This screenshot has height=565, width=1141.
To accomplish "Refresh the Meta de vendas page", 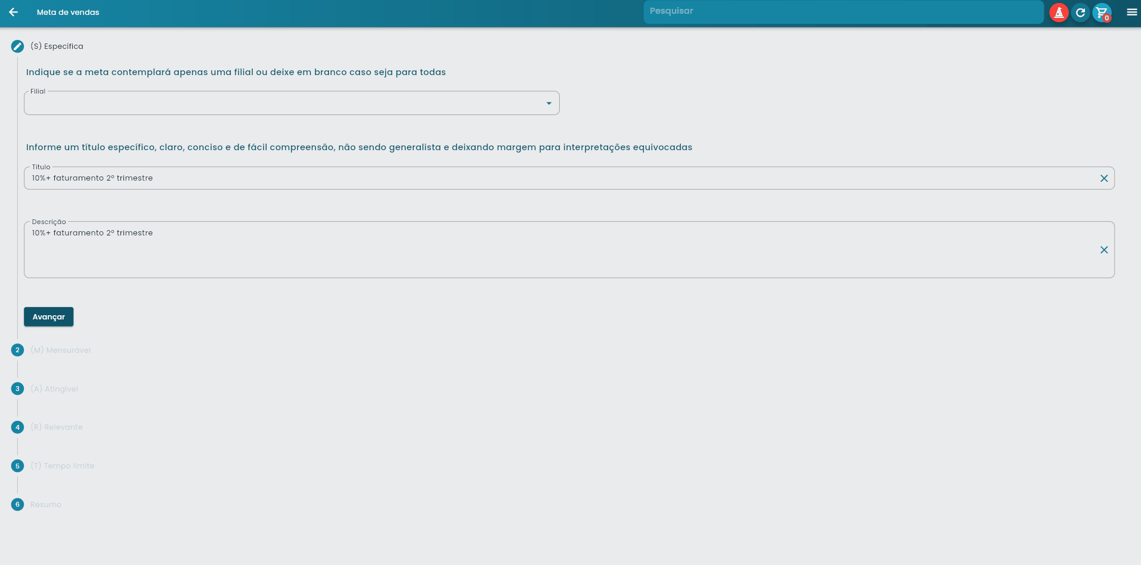I will (x=1080, y=12).
